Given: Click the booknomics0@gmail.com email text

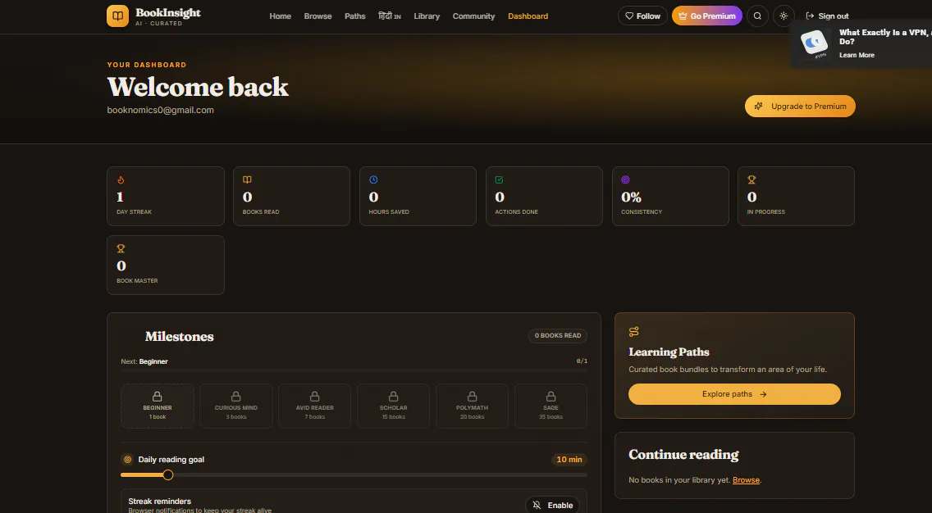Looking at the screenshot, I should (161, 110).
